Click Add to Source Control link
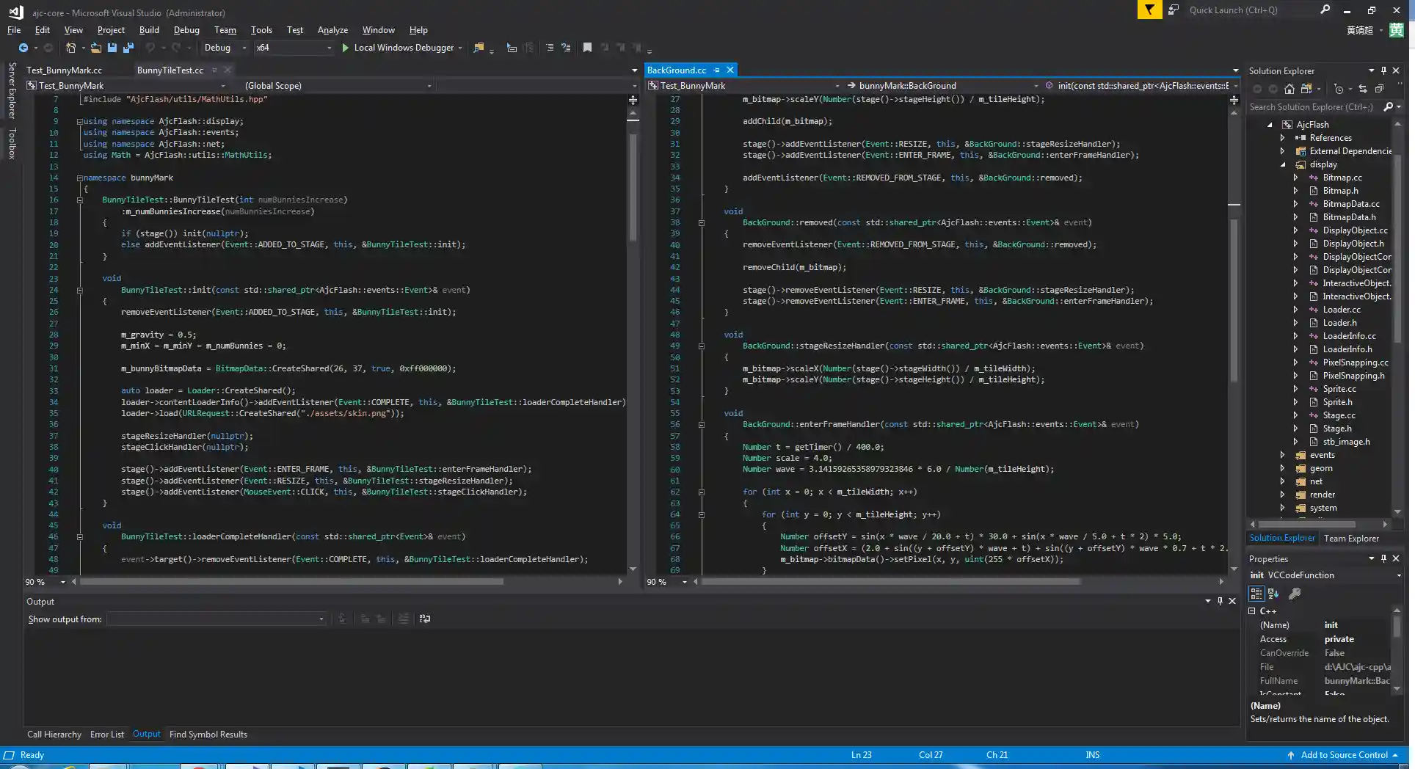 pos(1342,755)
